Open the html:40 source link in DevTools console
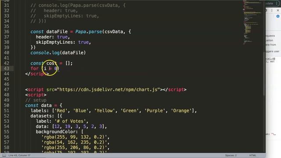Screen dimensions: 281x158 270,58
